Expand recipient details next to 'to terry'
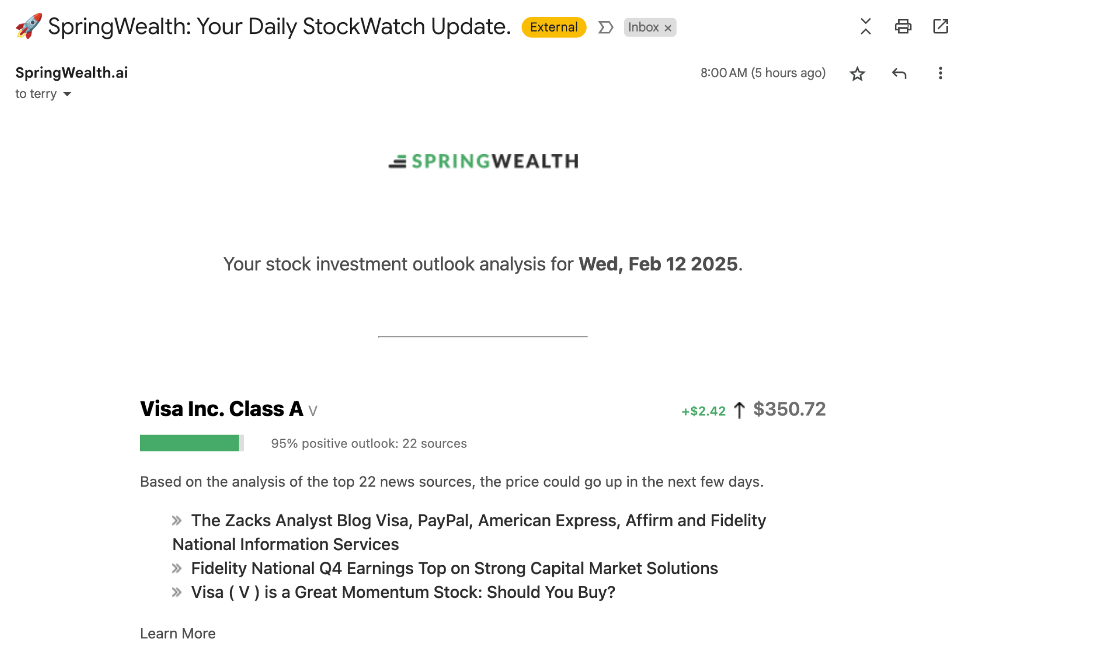Viewport: 1100px width, 652px height. click(x=67, y=94)
